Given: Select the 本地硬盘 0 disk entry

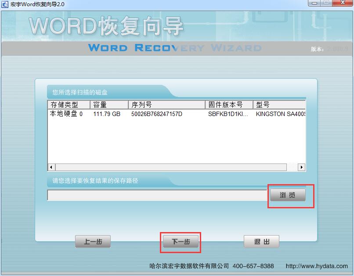Looking at the screenshot, I should (x=66, y=114).
